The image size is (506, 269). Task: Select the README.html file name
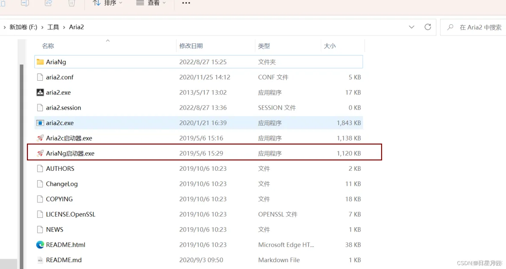(65, 245)
